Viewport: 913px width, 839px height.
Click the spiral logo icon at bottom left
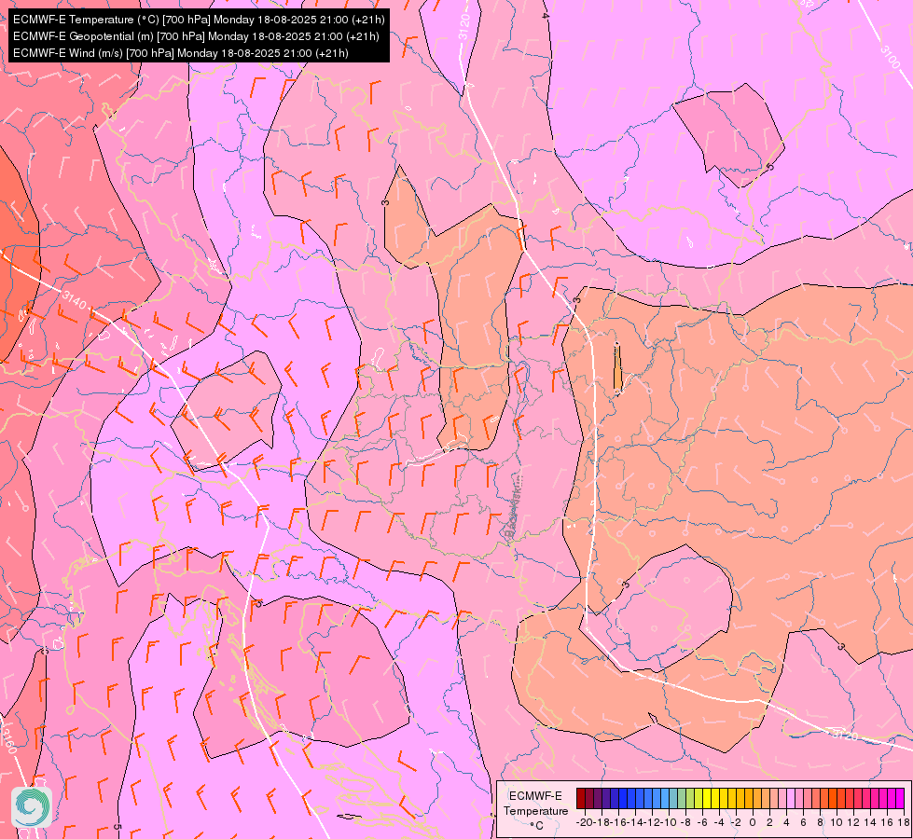[x=32, y=806]
